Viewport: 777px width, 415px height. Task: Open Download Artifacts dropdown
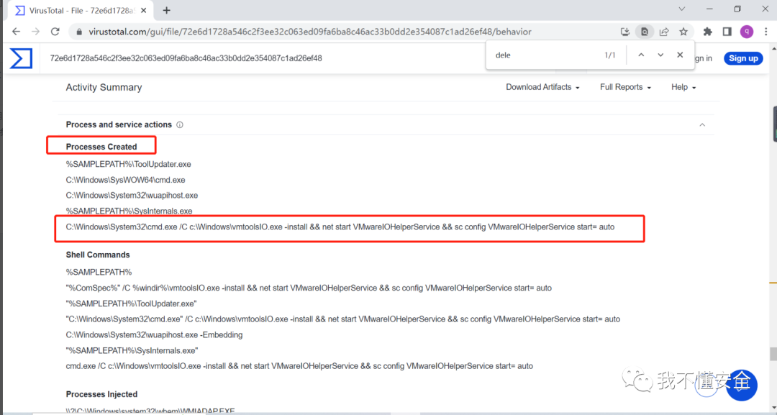click(x=542, y=87)
